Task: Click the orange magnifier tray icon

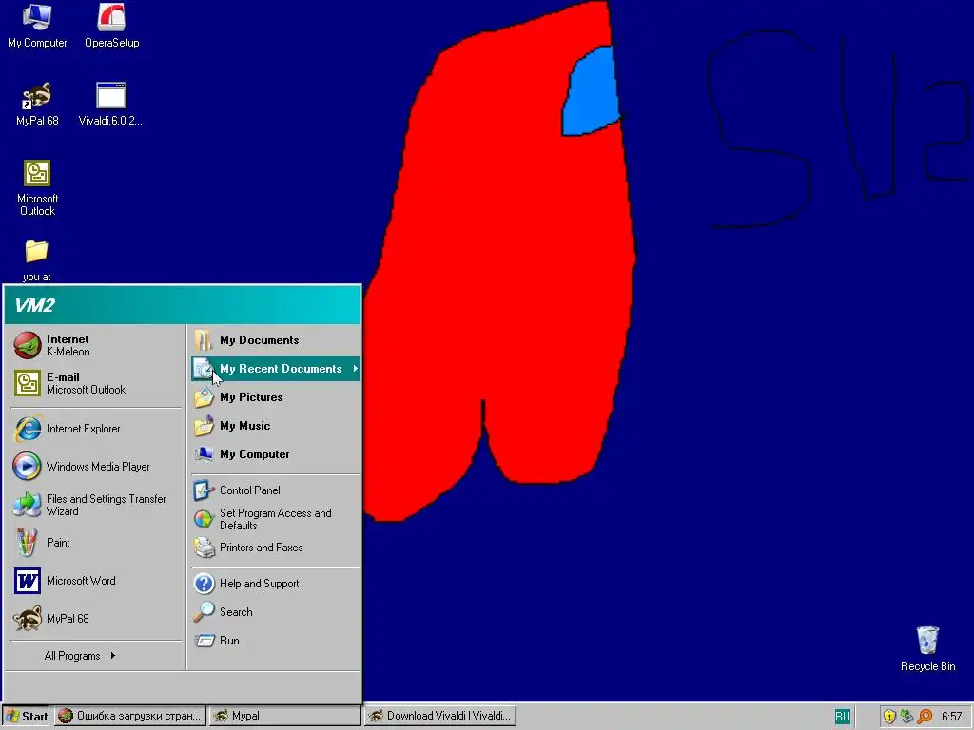Action: (925, 717)
